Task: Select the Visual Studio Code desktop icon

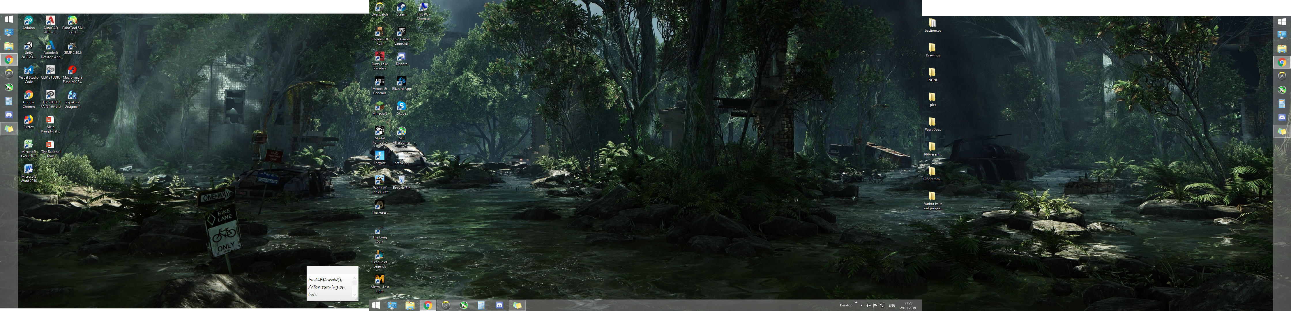Action: click(x=29, y=74)
